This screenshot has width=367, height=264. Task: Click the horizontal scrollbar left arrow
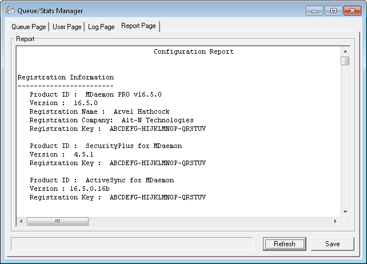[x=21, y=221]
